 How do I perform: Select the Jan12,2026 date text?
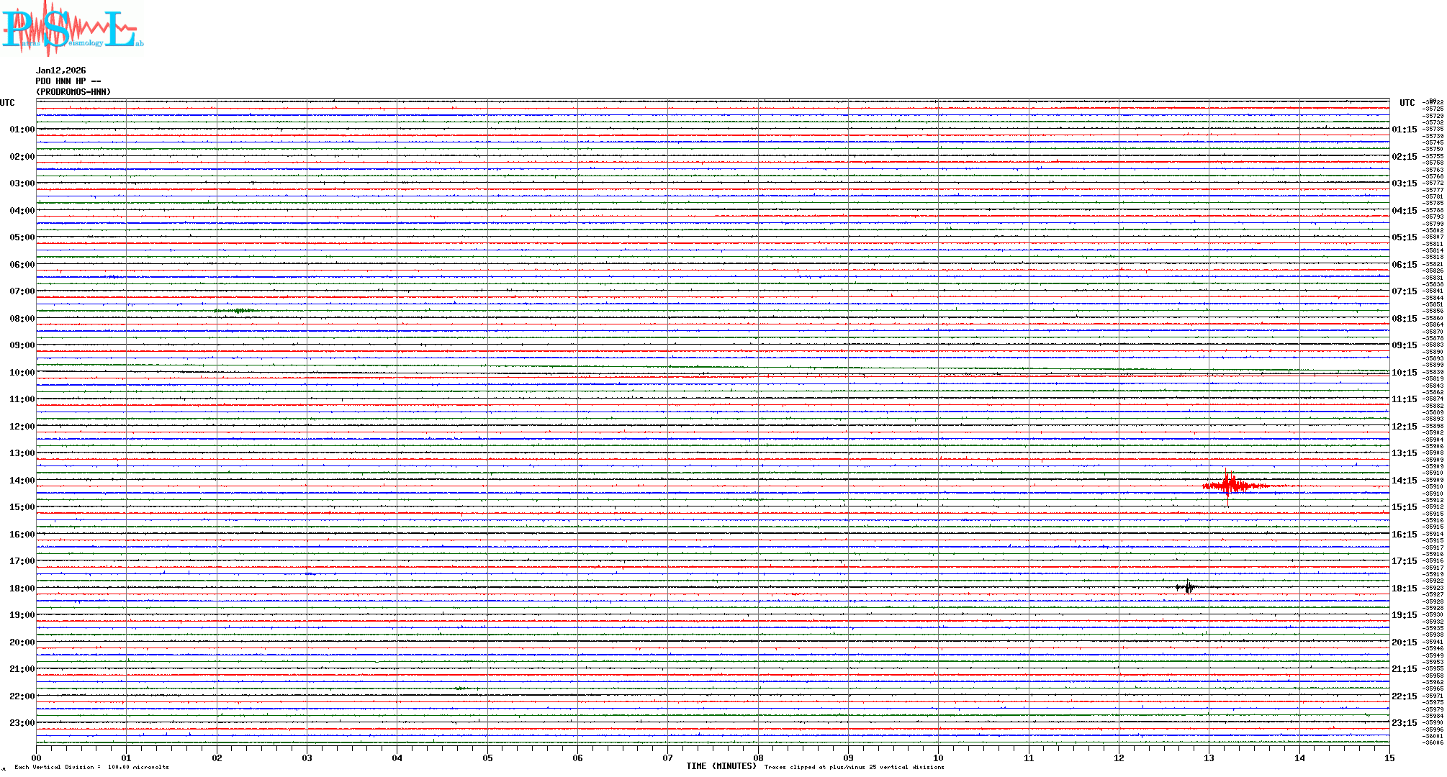coord(60,71)
